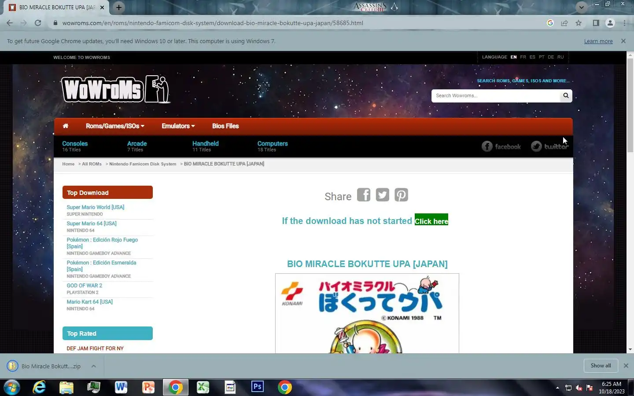Launch Word from taskbar

[x=121, y=387]
